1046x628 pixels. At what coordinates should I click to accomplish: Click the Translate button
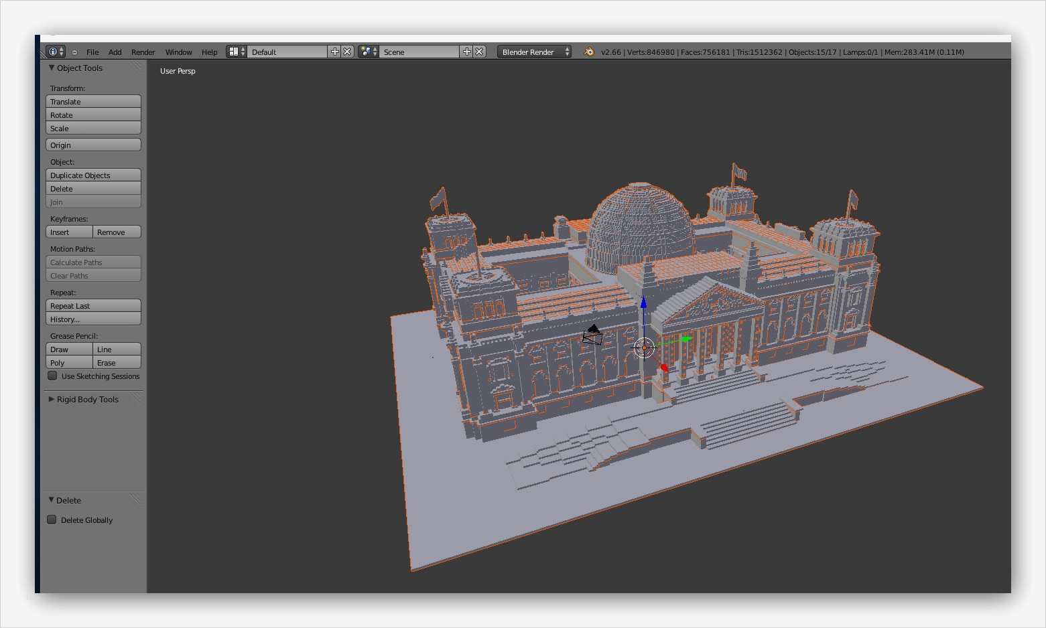tap(93, 102)
